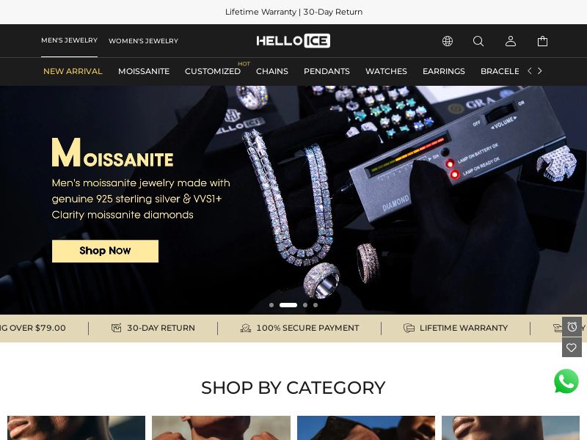Screen dimensions: 587x440
Task: Click the Shop Now button
Action: click(x=105, y=251)
